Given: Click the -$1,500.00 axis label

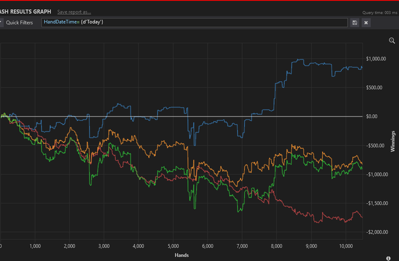Looking at the screenshot, I should click(377, 203).
